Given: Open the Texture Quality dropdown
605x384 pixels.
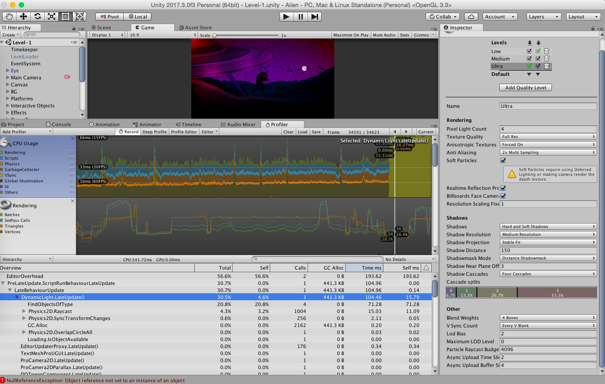Looking at the screenshot, I should click(x=548, y=137).
